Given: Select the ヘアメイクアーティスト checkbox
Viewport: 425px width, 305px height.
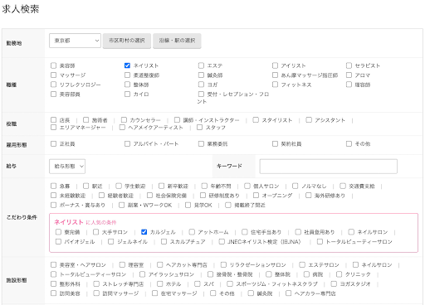Looking at the screenshot, I should (x=122, y=127).
